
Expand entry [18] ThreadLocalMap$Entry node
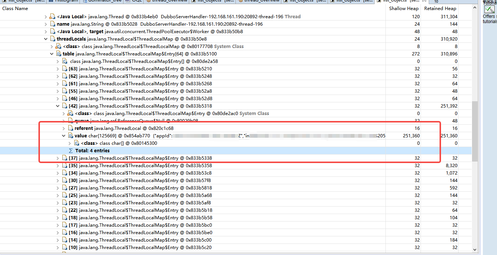click(x=58, y=218)
